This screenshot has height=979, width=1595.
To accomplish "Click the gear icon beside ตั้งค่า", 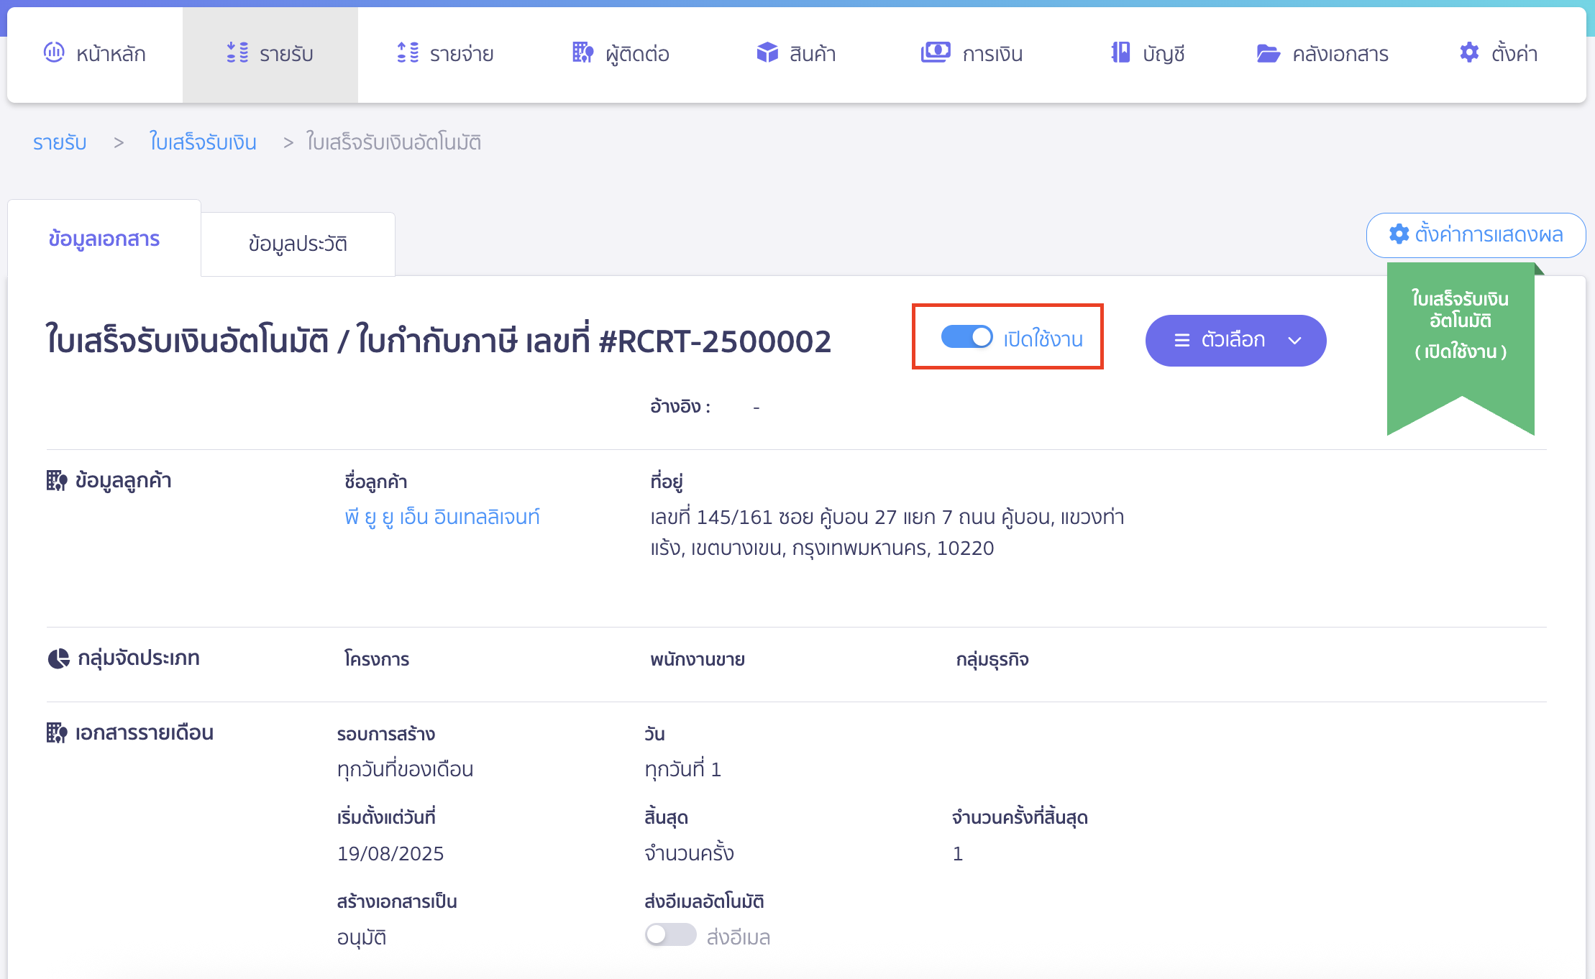I will [1469, 52].
